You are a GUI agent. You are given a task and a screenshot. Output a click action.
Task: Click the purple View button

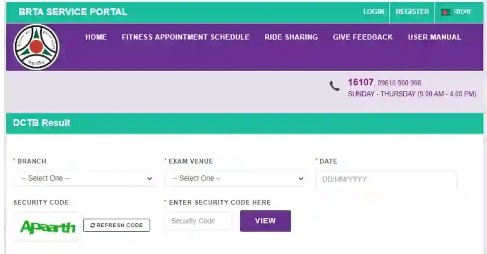pyautogui.click(x=265, y=221)
